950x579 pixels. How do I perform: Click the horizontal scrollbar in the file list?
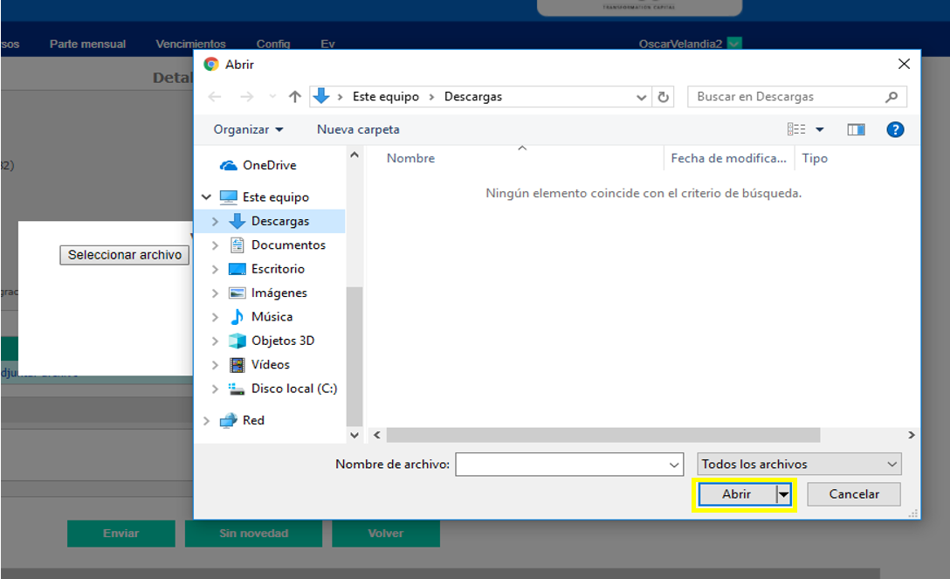pos(602,435)
